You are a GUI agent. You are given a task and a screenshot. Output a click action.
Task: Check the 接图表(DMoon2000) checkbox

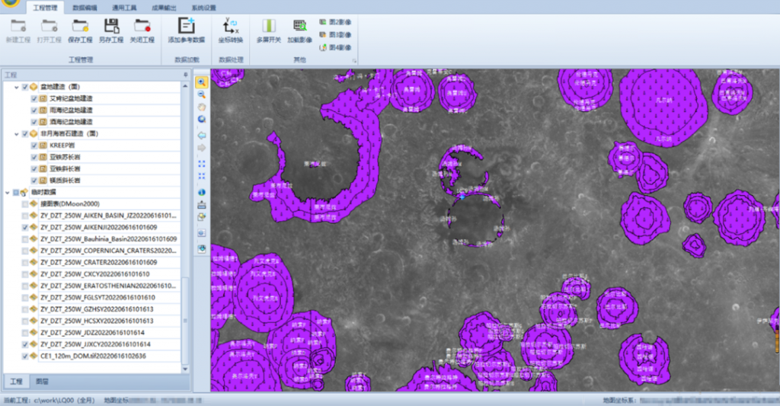[x=25, y=204]
